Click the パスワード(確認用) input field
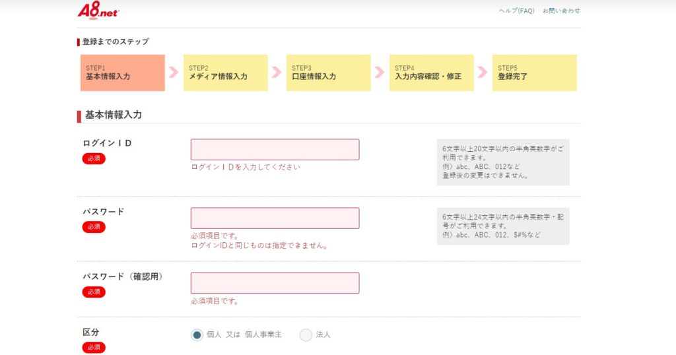 pos(275,283)
